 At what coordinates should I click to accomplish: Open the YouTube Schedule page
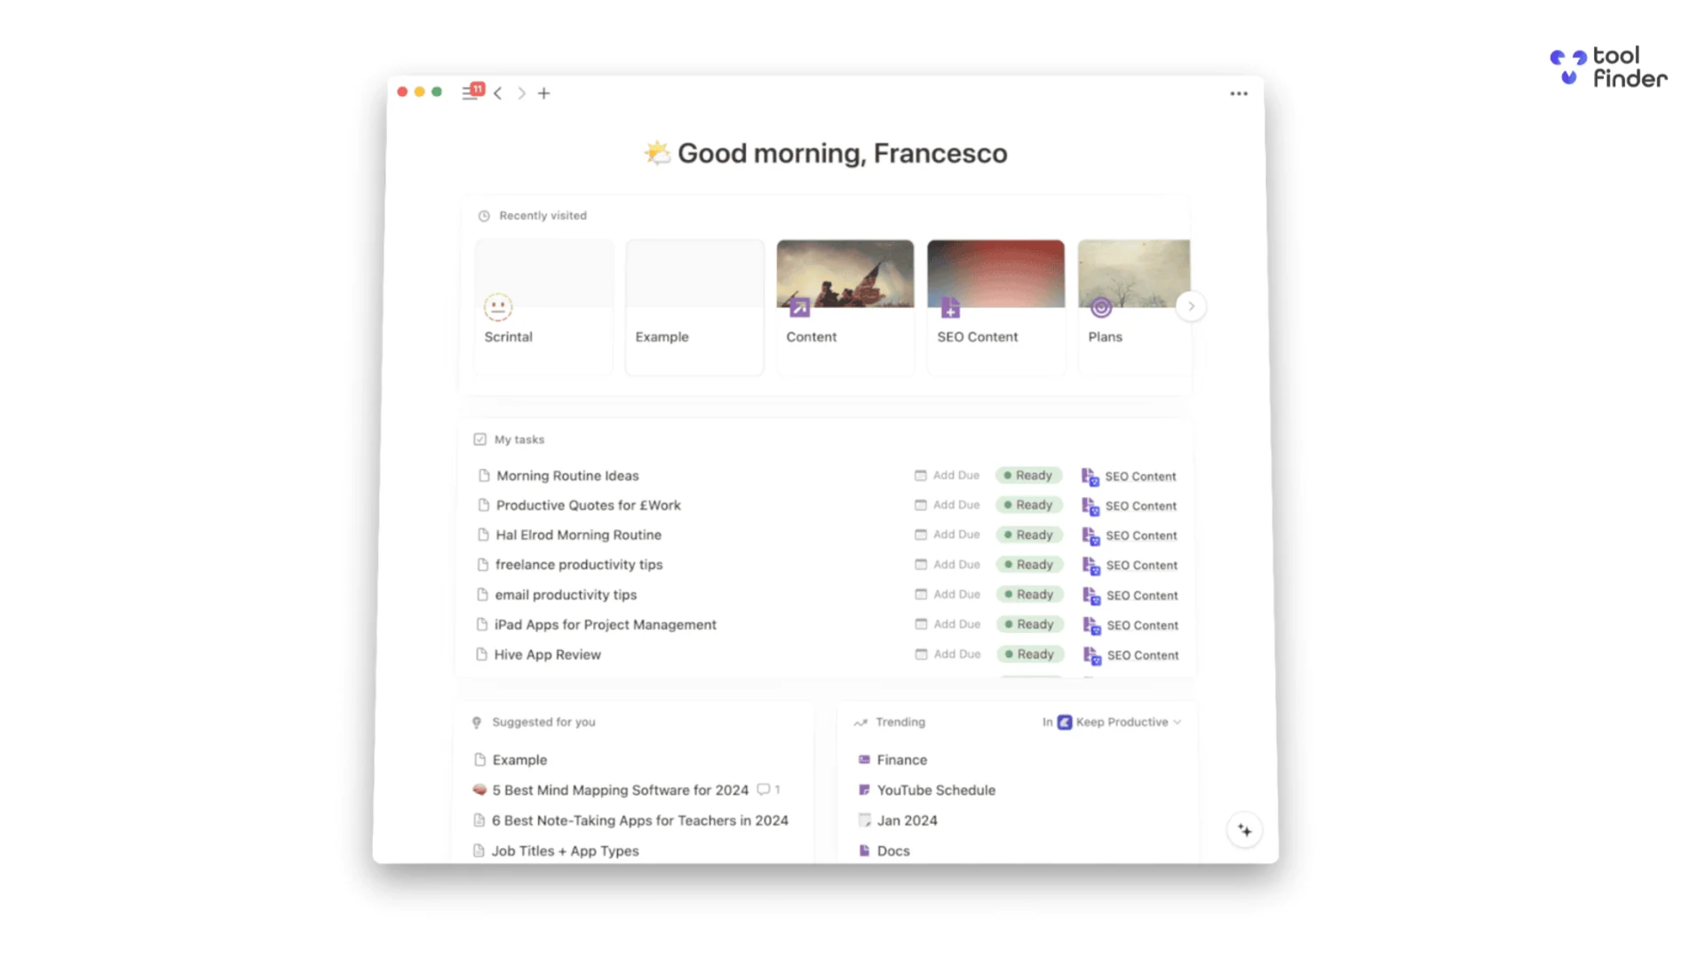tap(935, 789)
